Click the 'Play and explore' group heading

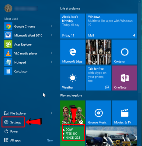pos(71,96)
